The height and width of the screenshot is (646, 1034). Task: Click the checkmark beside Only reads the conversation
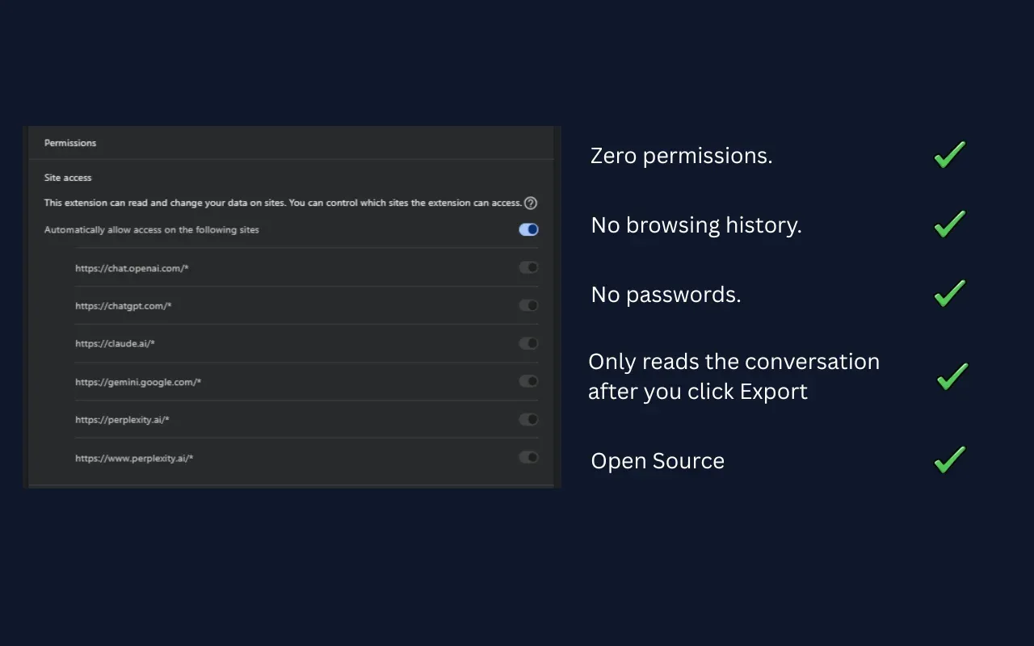point(952,376)
